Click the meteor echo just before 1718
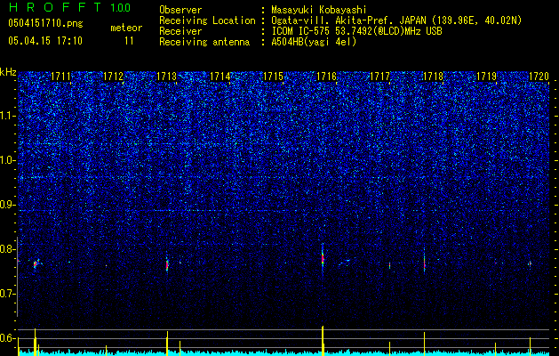Image resolution: width=559 pixels, height=356 pixels. pos(424,264)
